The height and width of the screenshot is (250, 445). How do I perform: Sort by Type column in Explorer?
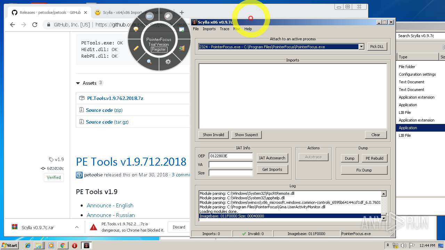point(418,57)
